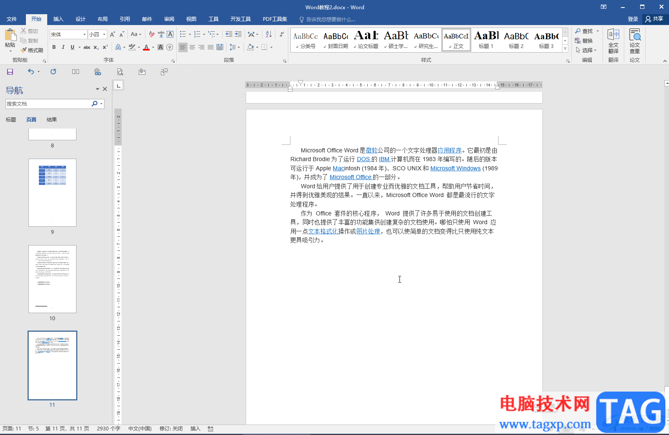Screen dimensions: 669x435
Task: Open the Change Case dropdown
Action: pos(136,34)
